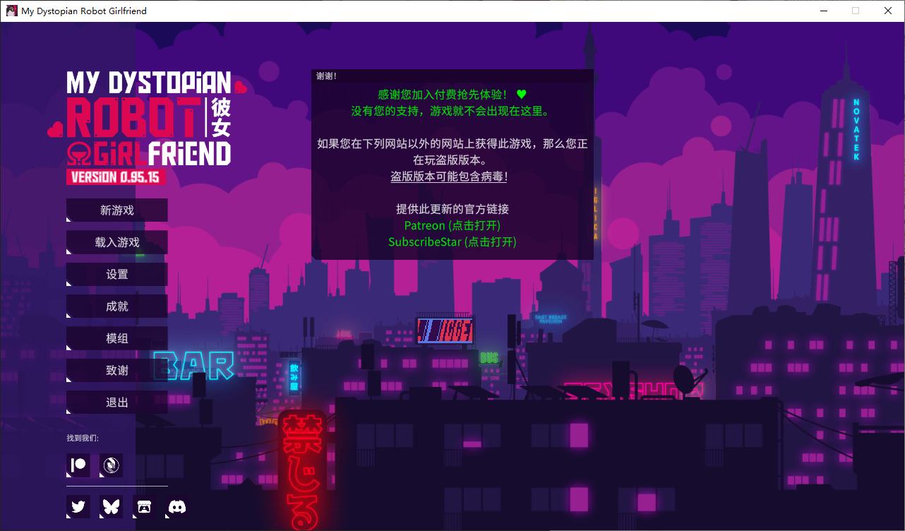This screenshot has width=905, height=531.
Task: Click the Patreon icon under 找到我们
Action: (x=78, y=465)
